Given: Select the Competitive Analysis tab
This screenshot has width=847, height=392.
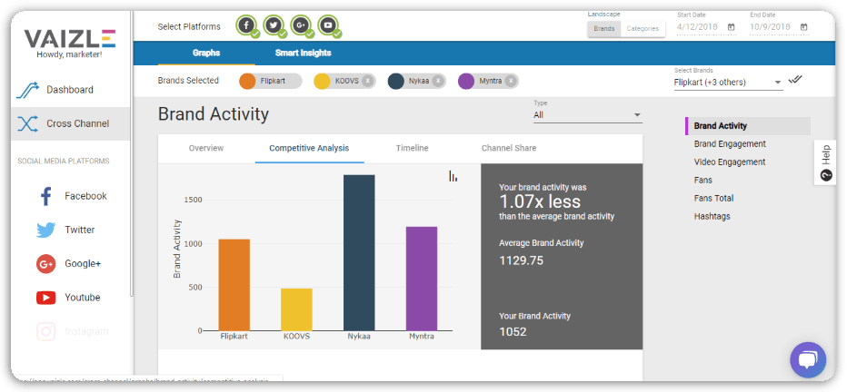Looking at the screenshot, I should click(x=309, y=148).
